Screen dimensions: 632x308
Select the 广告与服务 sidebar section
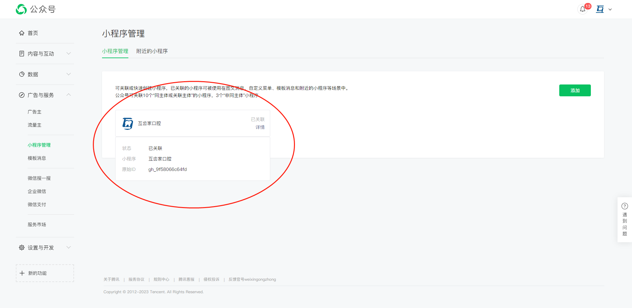point(41,95)
